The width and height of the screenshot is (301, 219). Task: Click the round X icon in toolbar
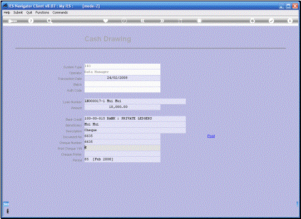(x=290, y=21)
